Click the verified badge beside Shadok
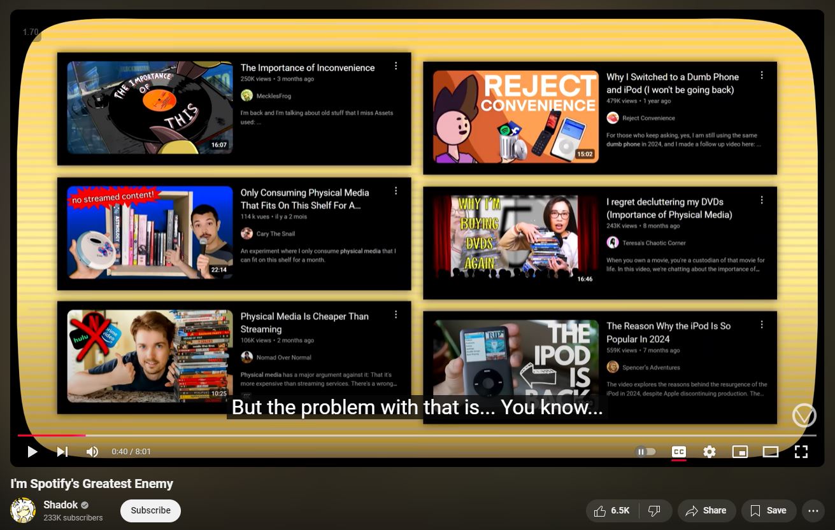835x530 pixels. pos(85,505)
